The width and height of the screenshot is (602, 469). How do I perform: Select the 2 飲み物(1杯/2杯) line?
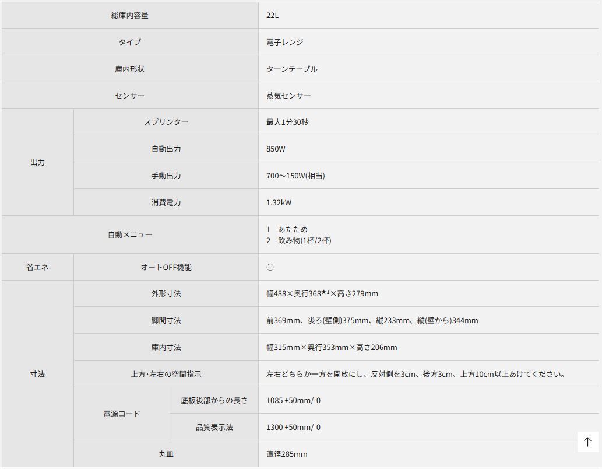[x=299, y=240]
